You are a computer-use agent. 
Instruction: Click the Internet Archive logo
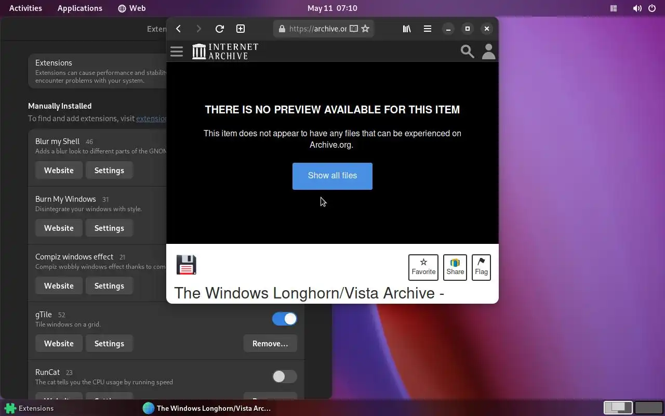[x=225, y=51]
